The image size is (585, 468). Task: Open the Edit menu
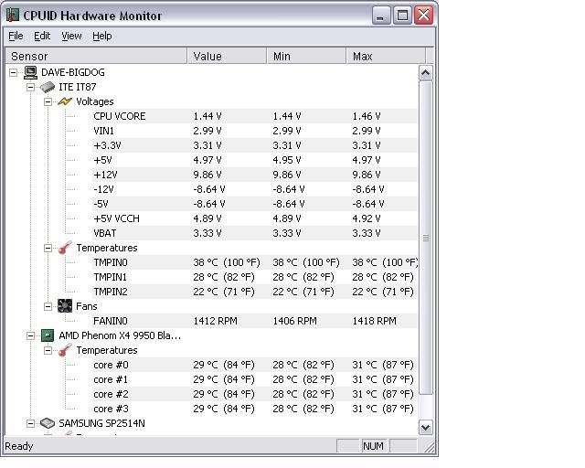pyautogui.click(x=42, y=37)
